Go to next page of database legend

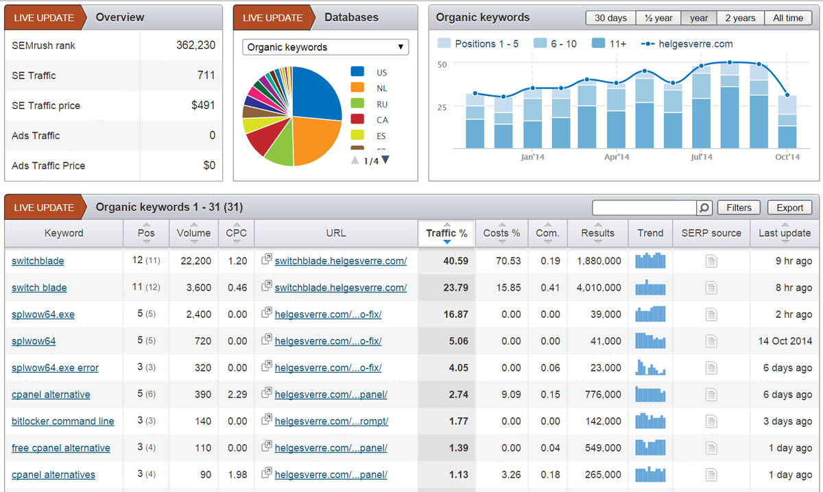click(385, 160)
